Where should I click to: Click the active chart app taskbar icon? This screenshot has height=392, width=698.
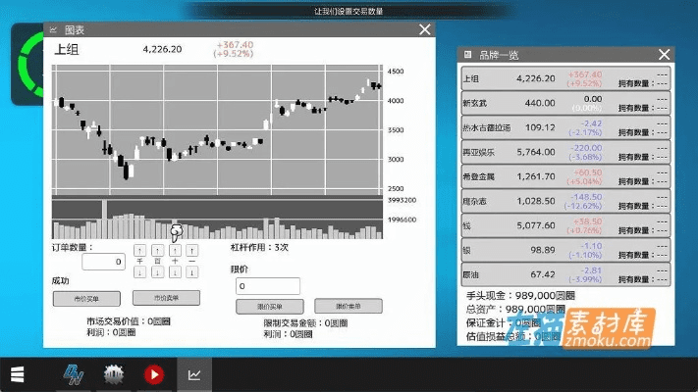click(x=194, y=374)
